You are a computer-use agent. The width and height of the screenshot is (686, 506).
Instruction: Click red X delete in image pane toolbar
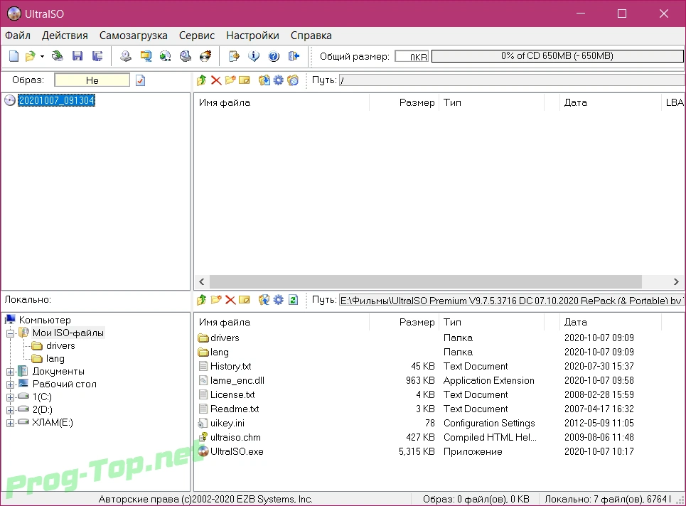(216, 80)
